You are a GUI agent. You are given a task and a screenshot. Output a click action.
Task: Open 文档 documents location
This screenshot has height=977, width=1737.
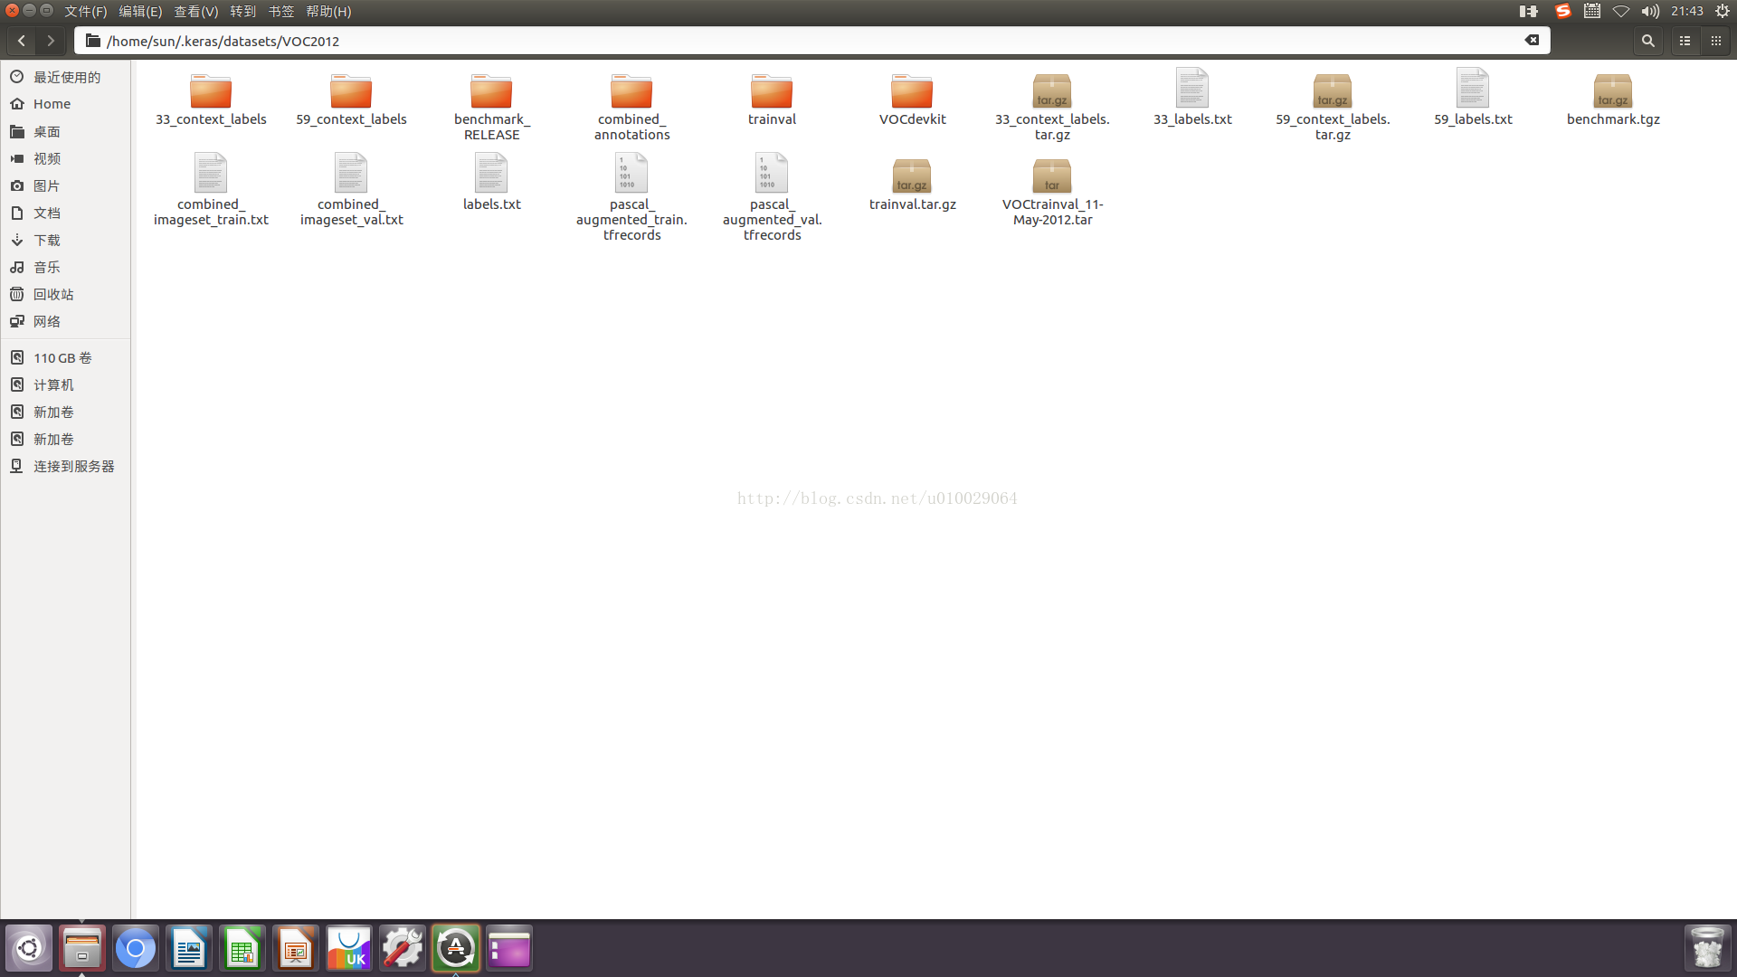(66, 213)
